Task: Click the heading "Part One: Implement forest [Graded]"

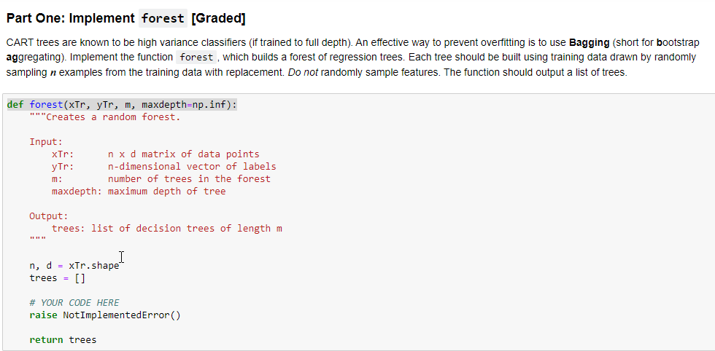Action: 125,19
